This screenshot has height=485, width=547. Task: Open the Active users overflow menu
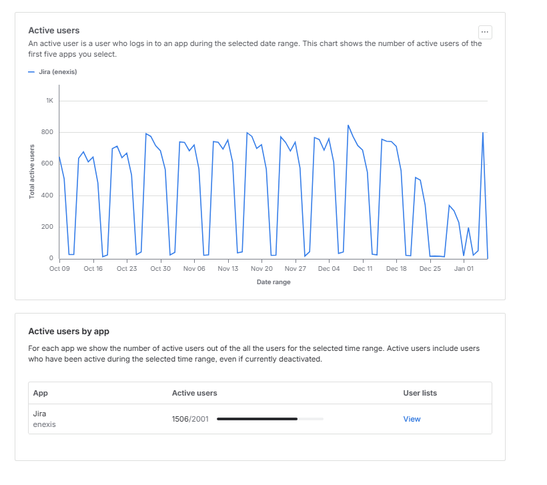pos(484,31)
